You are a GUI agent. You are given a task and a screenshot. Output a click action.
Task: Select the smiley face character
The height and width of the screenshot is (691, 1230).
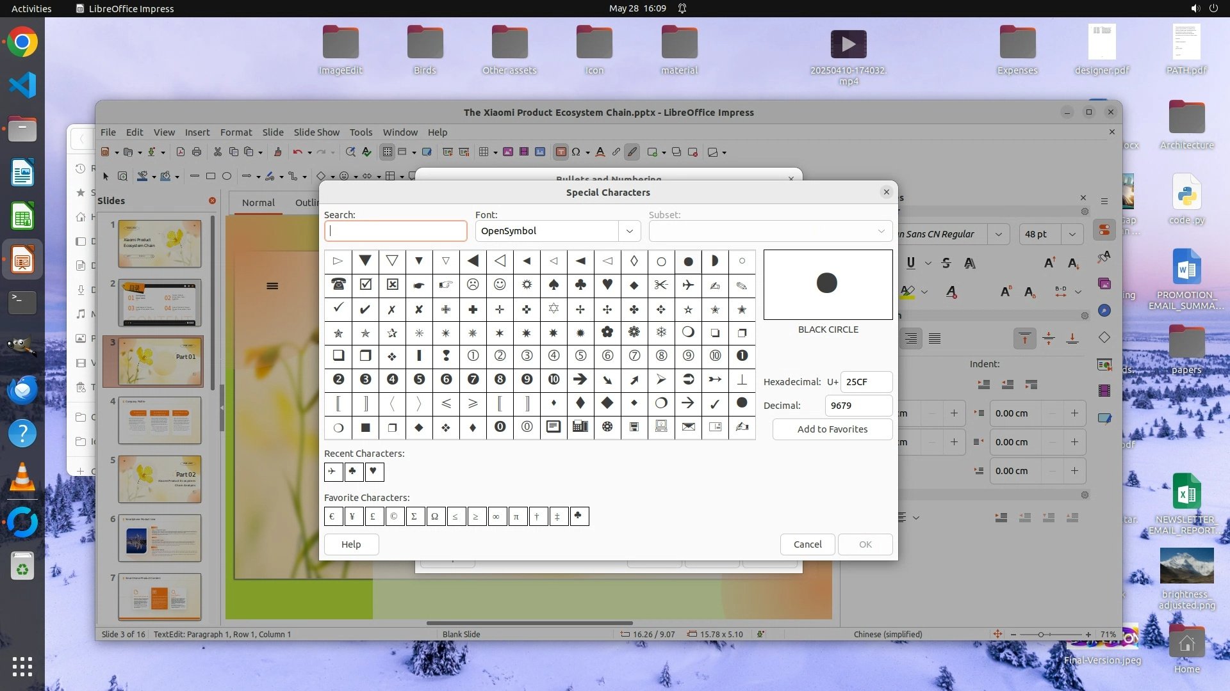500,285
